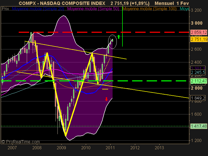This screenshot has width=208, height=156.
Task: Click the '2 000' price axis value
Action: pyautogui.click(x=197, y=88)
